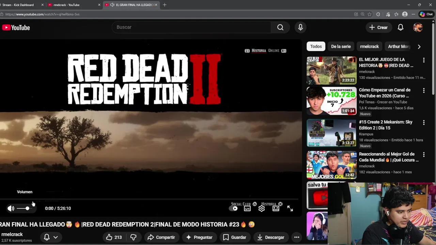Screen dimensions: 436x245
Task: Open the rmelcrack channel link under the video
Action: pos(12,234)
